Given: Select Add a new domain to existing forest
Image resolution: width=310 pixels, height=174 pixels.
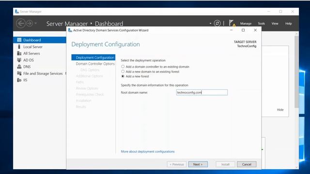Looking at the screenshot, I should (123, 72).
